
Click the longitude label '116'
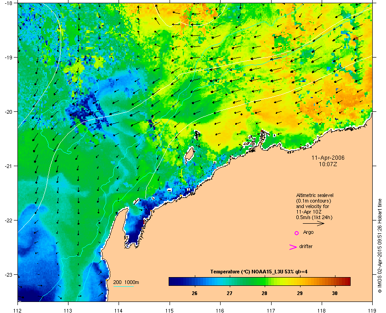coord(220,311)
